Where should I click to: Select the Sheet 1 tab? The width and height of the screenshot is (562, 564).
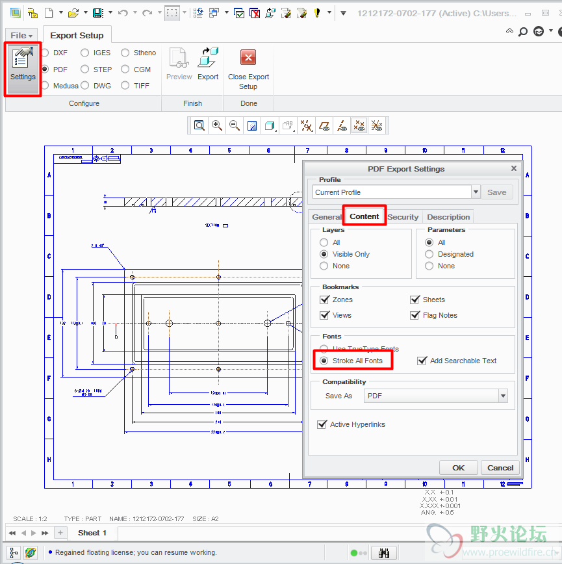(x=92, y=533)
